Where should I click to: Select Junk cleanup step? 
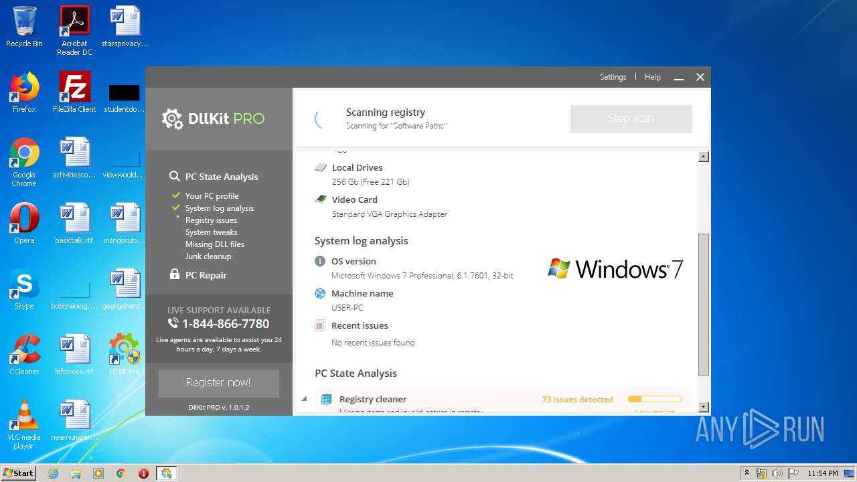coord(208,256)
